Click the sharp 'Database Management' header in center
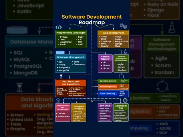 tap(71, 57)
